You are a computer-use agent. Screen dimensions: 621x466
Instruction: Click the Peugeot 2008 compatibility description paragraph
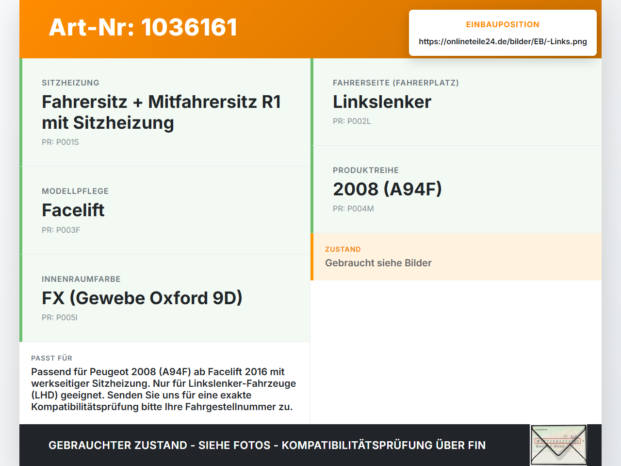(163, 389)
